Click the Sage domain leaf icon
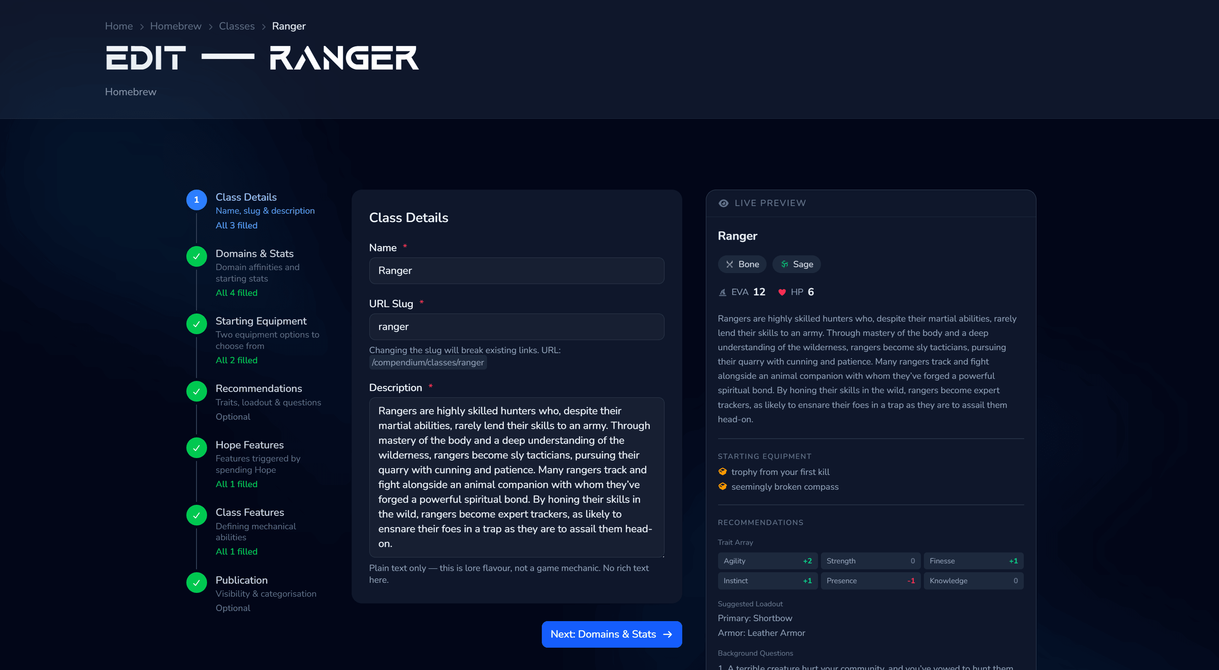The image size is (1219, 670). [785, 264]
